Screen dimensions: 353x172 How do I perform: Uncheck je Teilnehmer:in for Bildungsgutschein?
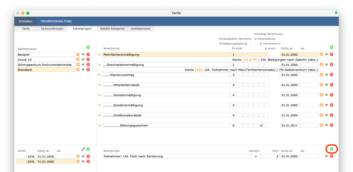click(261, 125)
